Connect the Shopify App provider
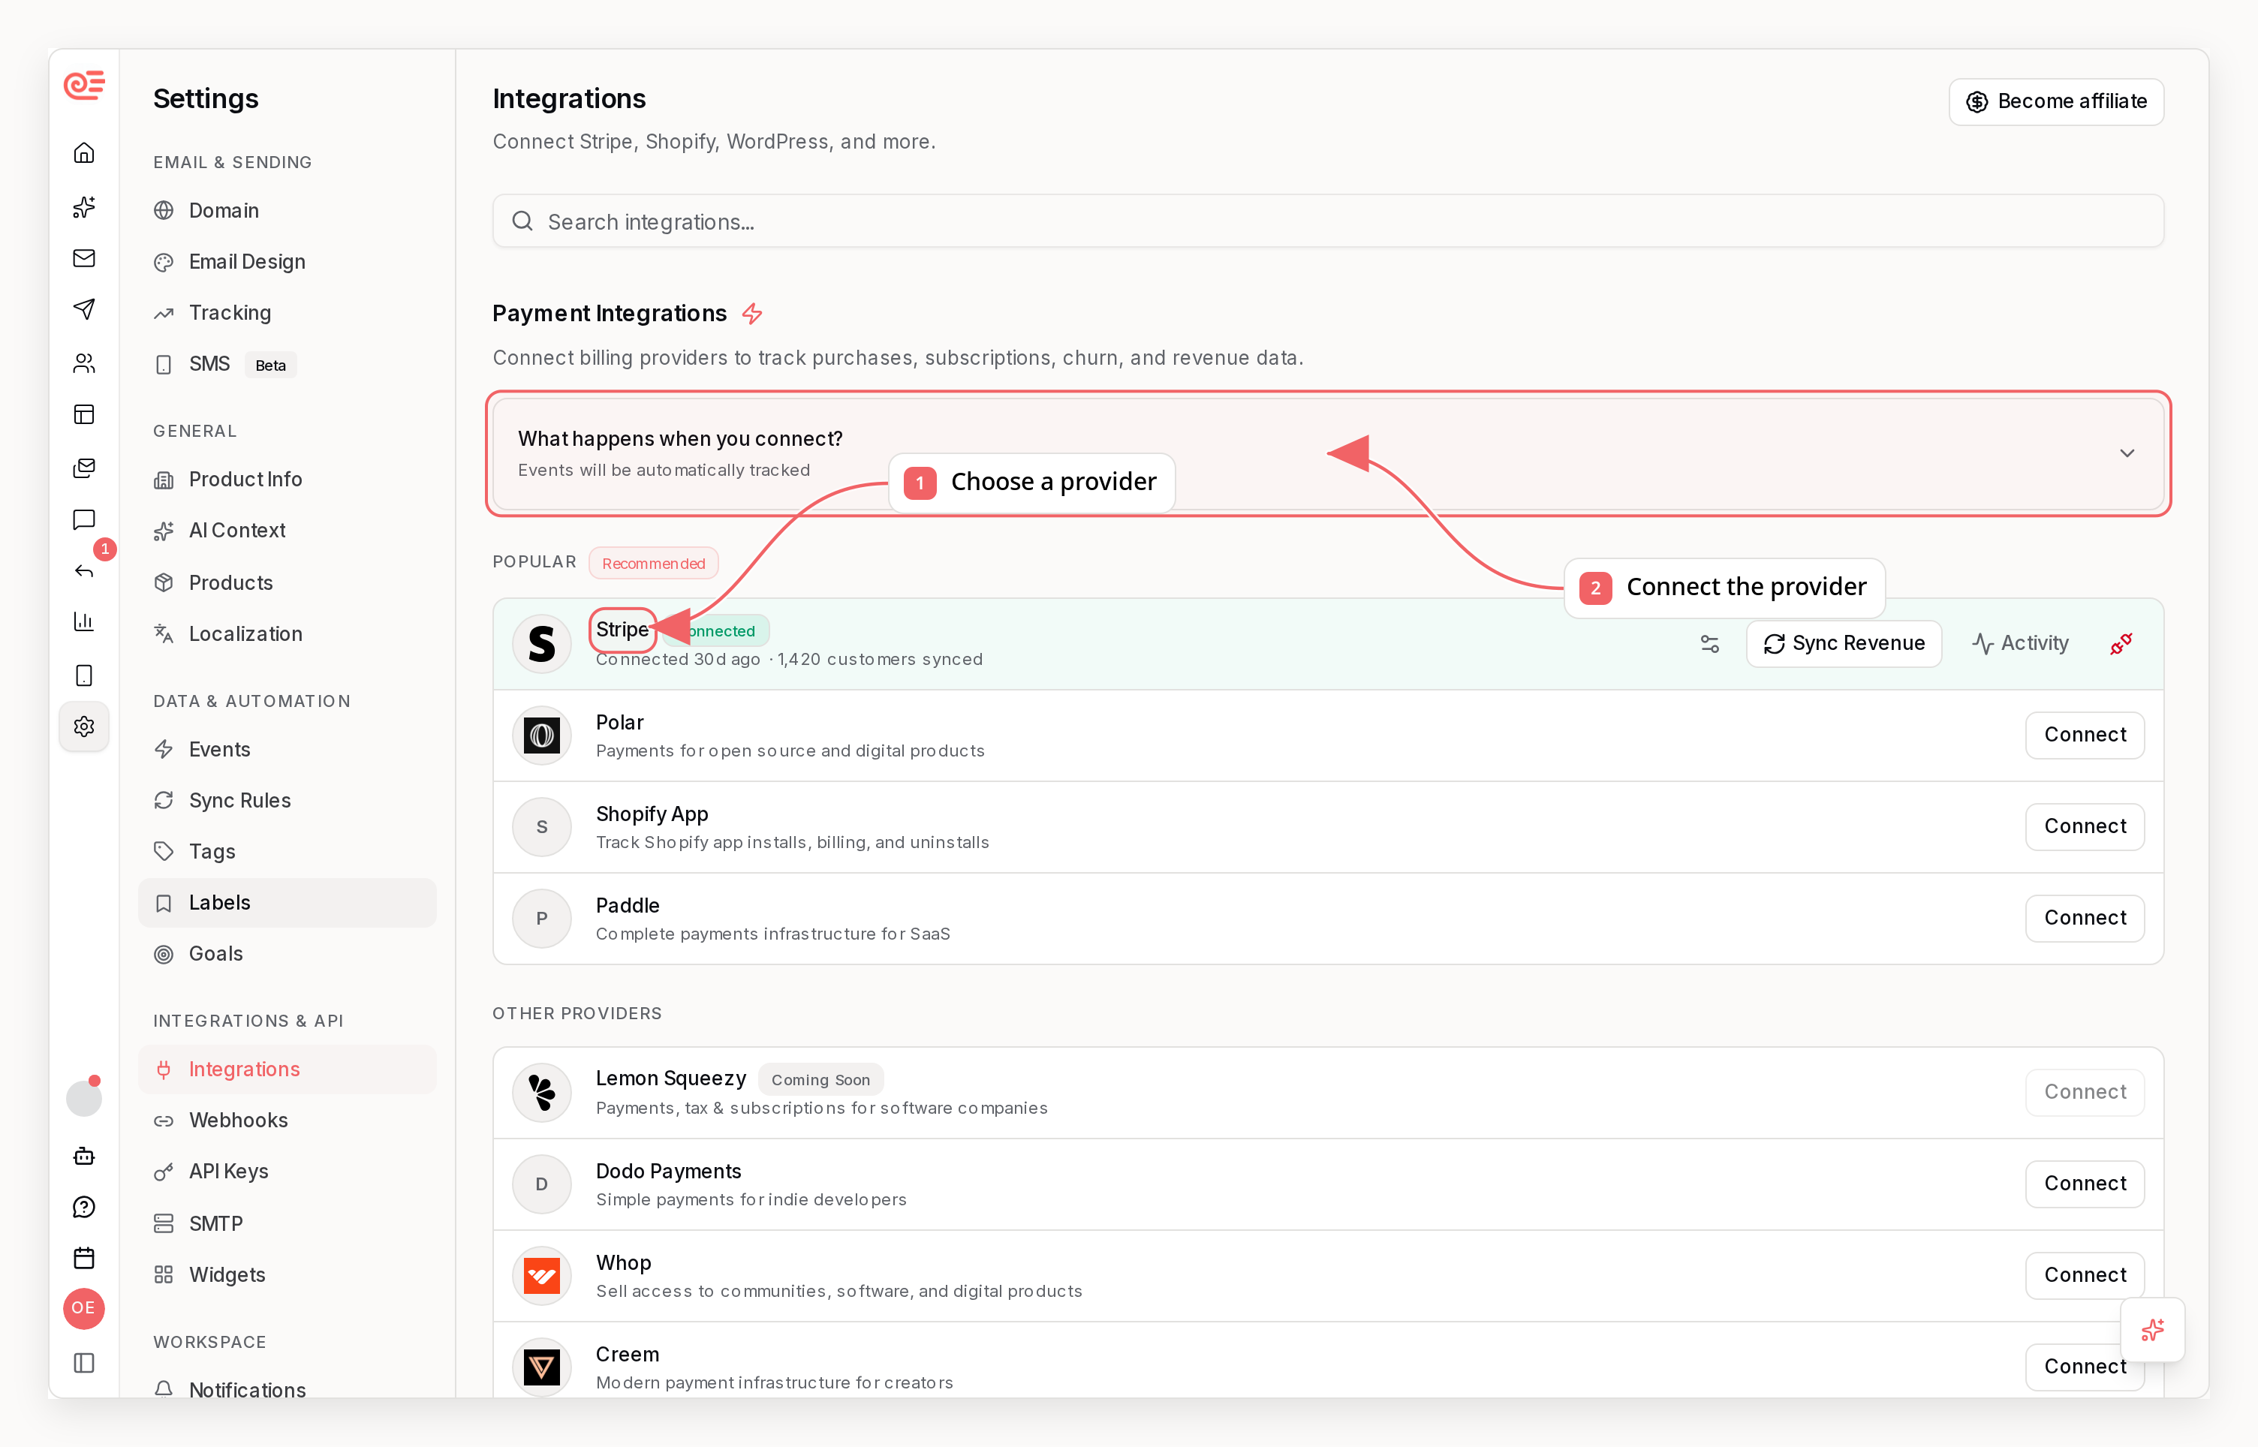2258x1447 pixels. point(2084,827)
